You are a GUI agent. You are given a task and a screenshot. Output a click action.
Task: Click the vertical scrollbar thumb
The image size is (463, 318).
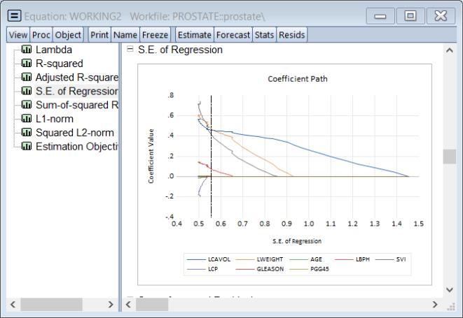(450, 157)
